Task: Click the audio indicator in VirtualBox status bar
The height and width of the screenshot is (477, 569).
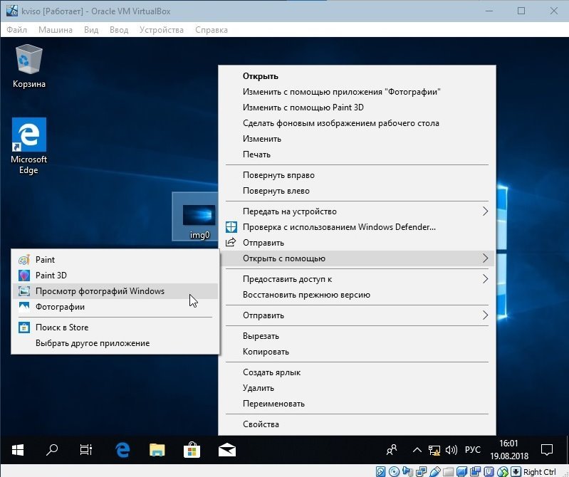Action: [408, 471]
